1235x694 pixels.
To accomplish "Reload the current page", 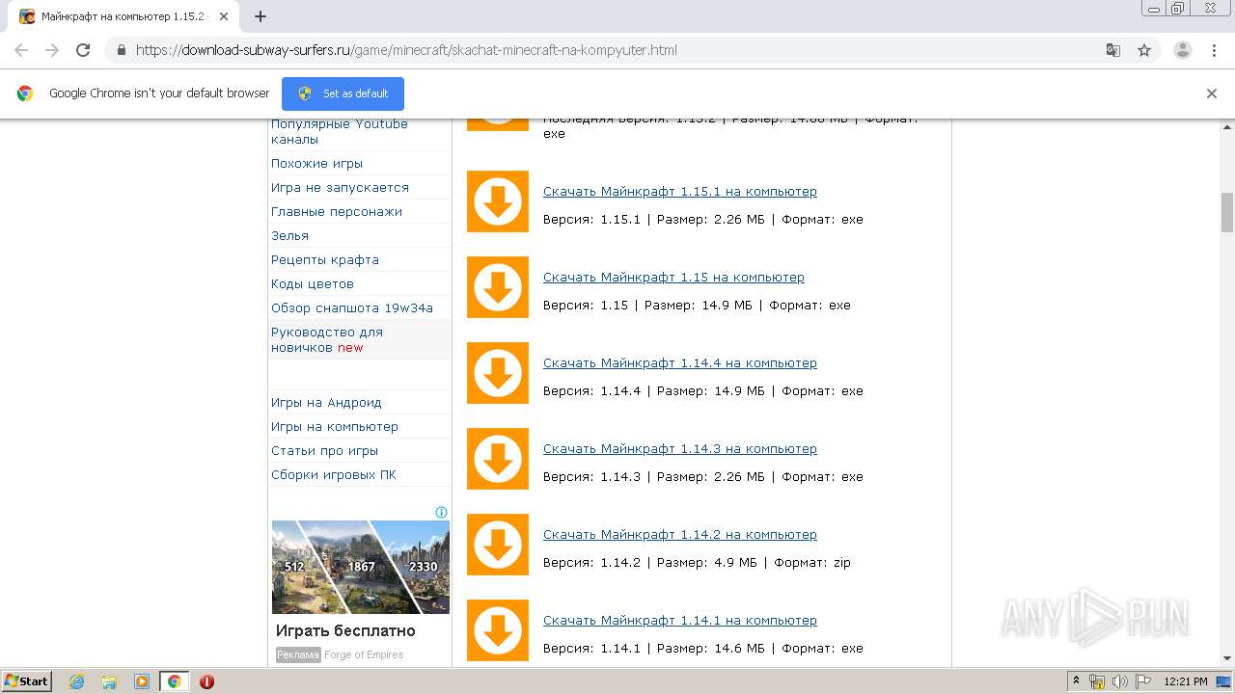I will pos(83,50).
